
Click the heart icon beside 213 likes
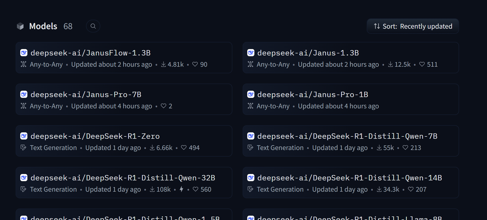tap(405, 147)
